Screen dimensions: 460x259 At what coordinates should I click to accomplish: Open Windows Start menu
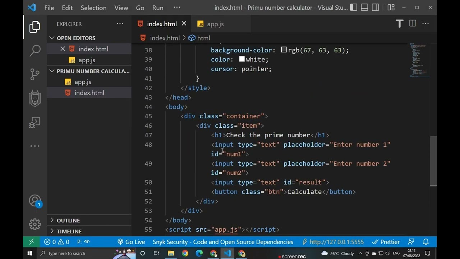coord(30,253)
